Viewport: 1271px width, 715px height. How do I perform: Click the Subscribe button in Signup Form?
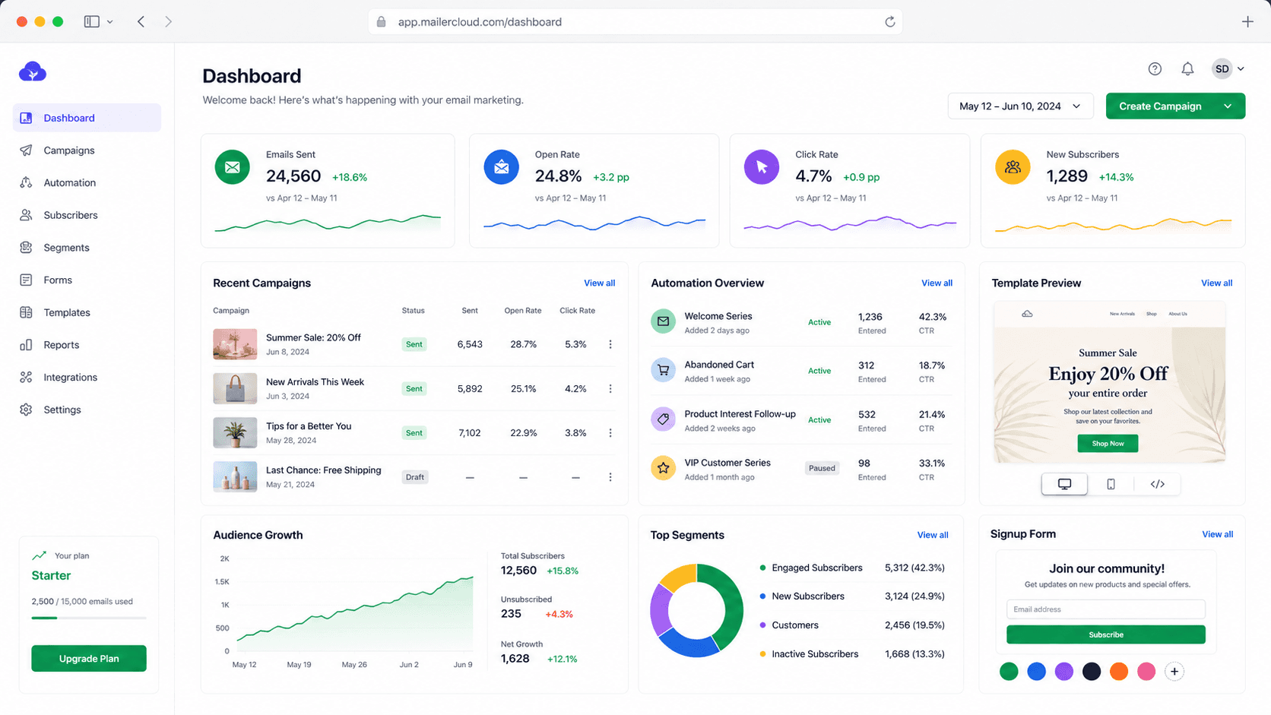(1106, 634)
